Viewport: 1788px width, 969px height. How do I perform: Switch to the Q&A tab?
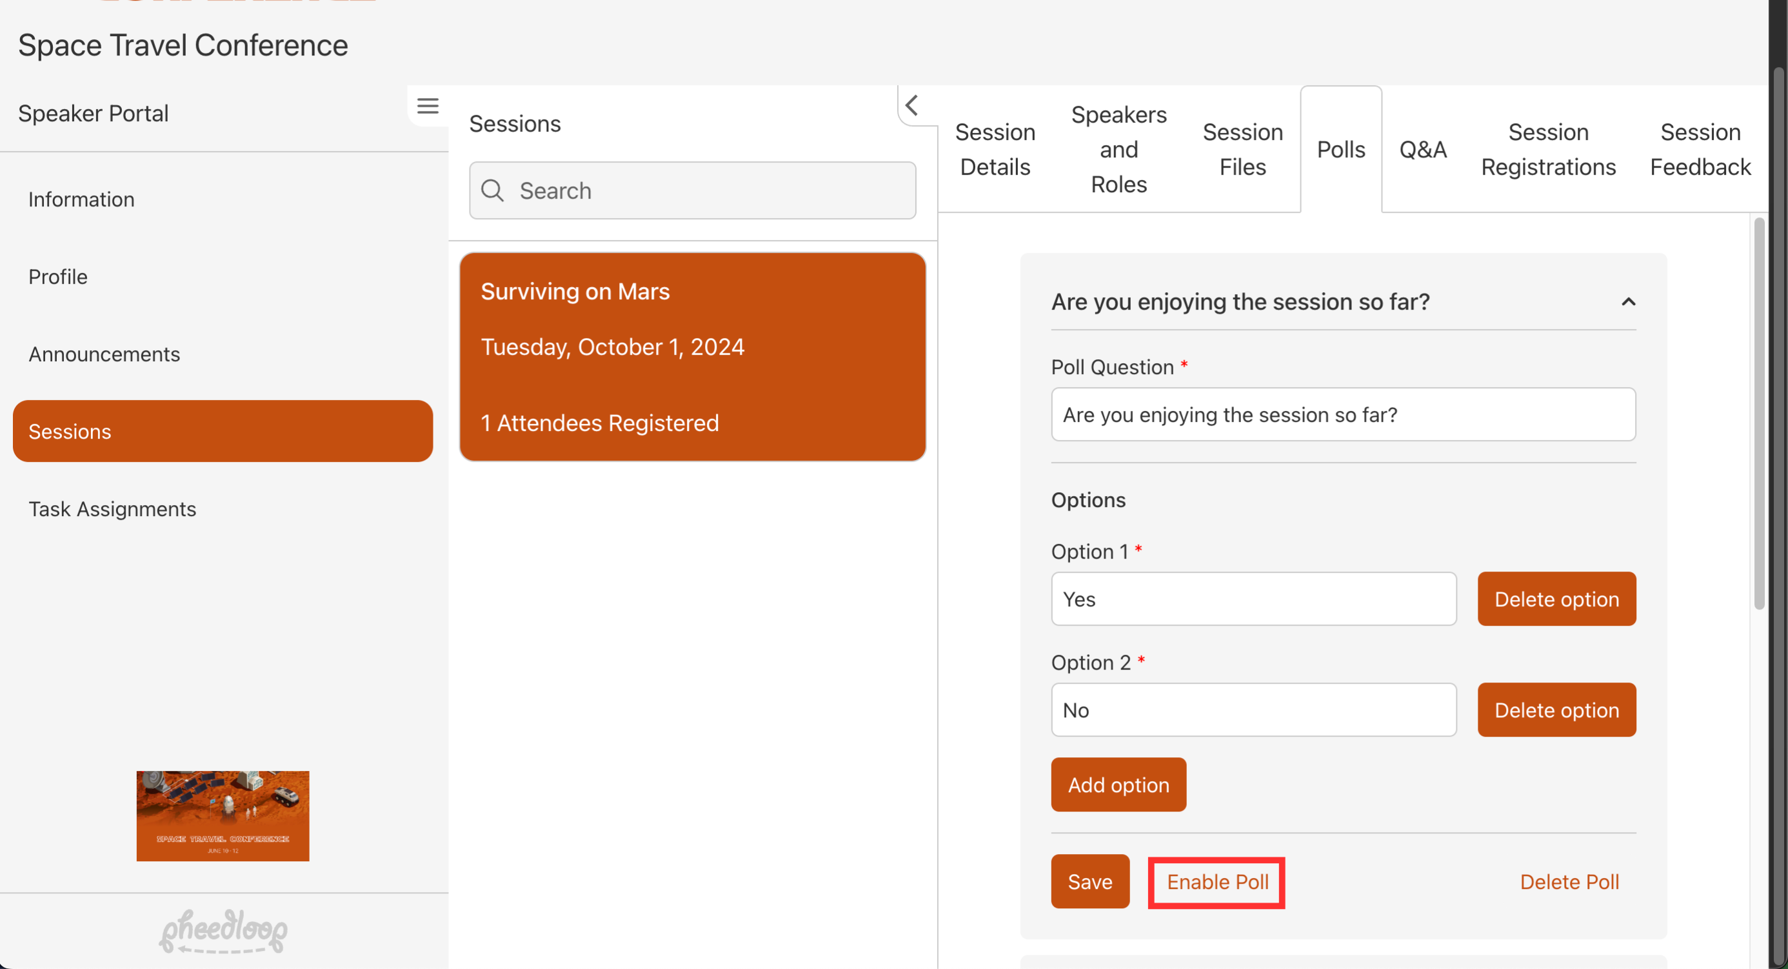pyautogui.click(x=1422, y=149)
